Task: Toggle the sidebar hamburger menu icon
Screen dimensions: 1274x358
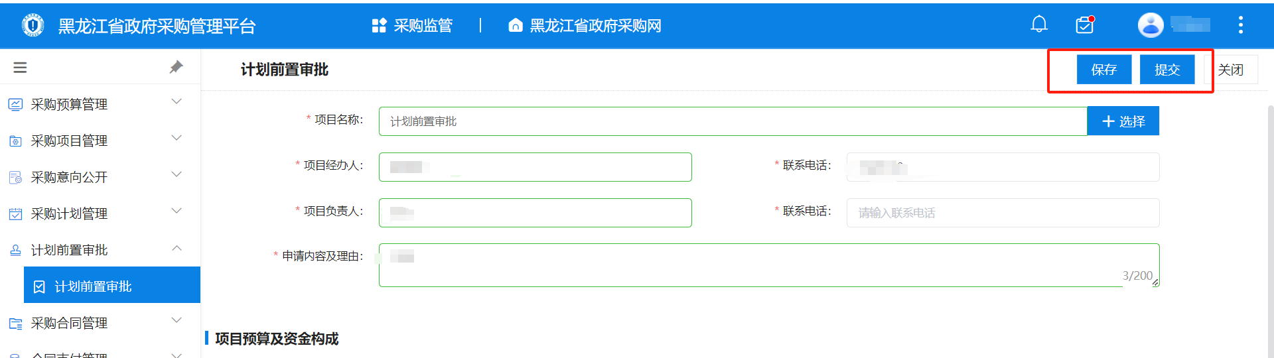Action: (x=20, y=68)
